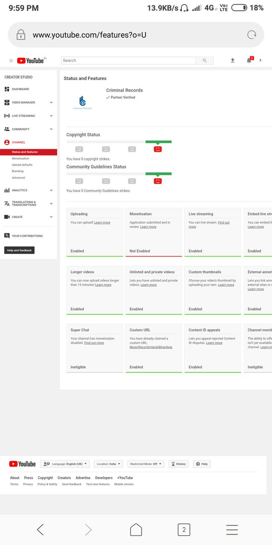This screenshot has height=545, width=272.
Task: Open Upload defaults under Channel
Action: pos(22,165)
